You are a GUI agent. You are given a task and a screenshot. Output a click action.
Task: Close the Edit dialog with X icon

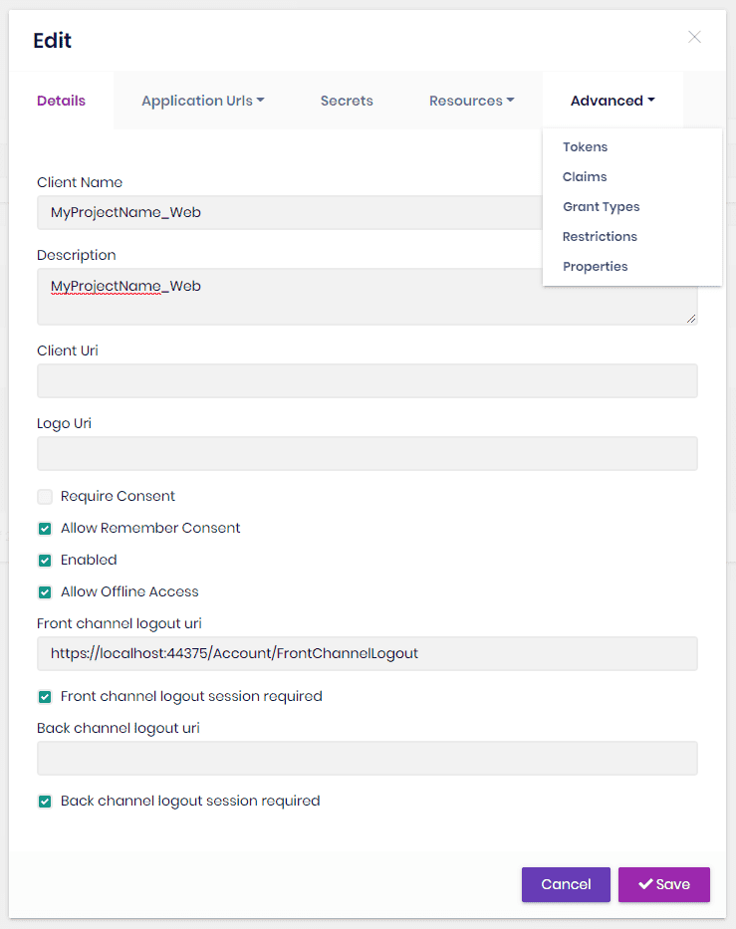[x=694, y=38]
